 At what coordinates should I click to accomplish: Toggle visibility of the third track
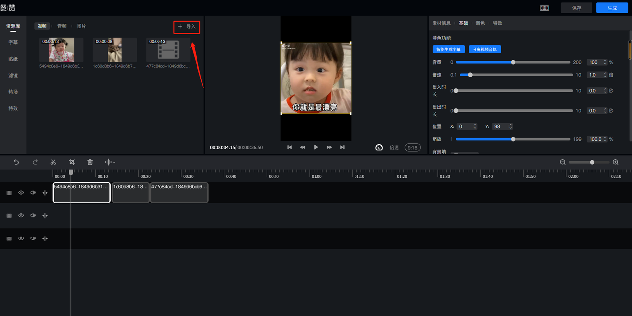click(x=21, y=238)
